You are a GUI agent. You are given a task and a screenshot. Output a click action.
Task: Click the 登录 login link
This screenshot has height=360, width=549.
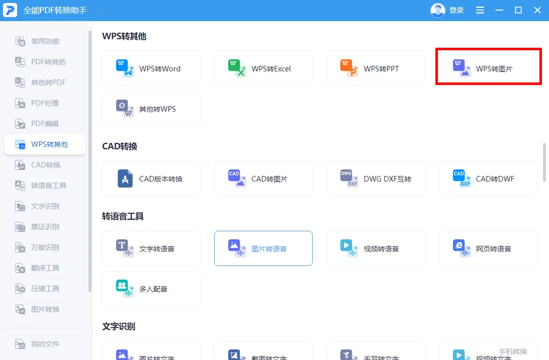[456, 10]
